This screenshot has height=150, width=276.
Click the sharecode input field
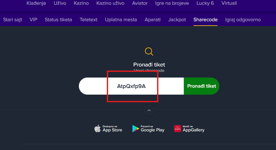point(131,86)
